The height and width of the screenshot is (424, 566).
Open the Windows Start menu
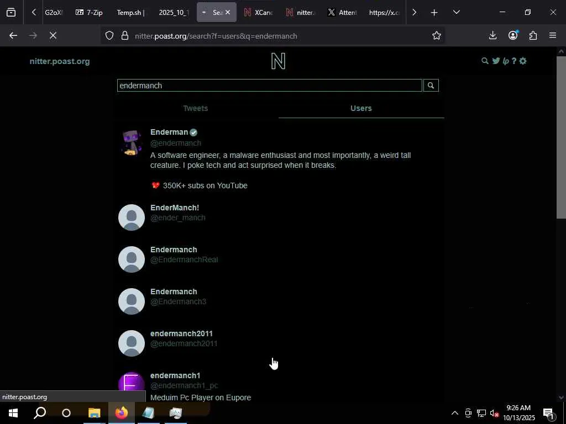tap(13, 412)
